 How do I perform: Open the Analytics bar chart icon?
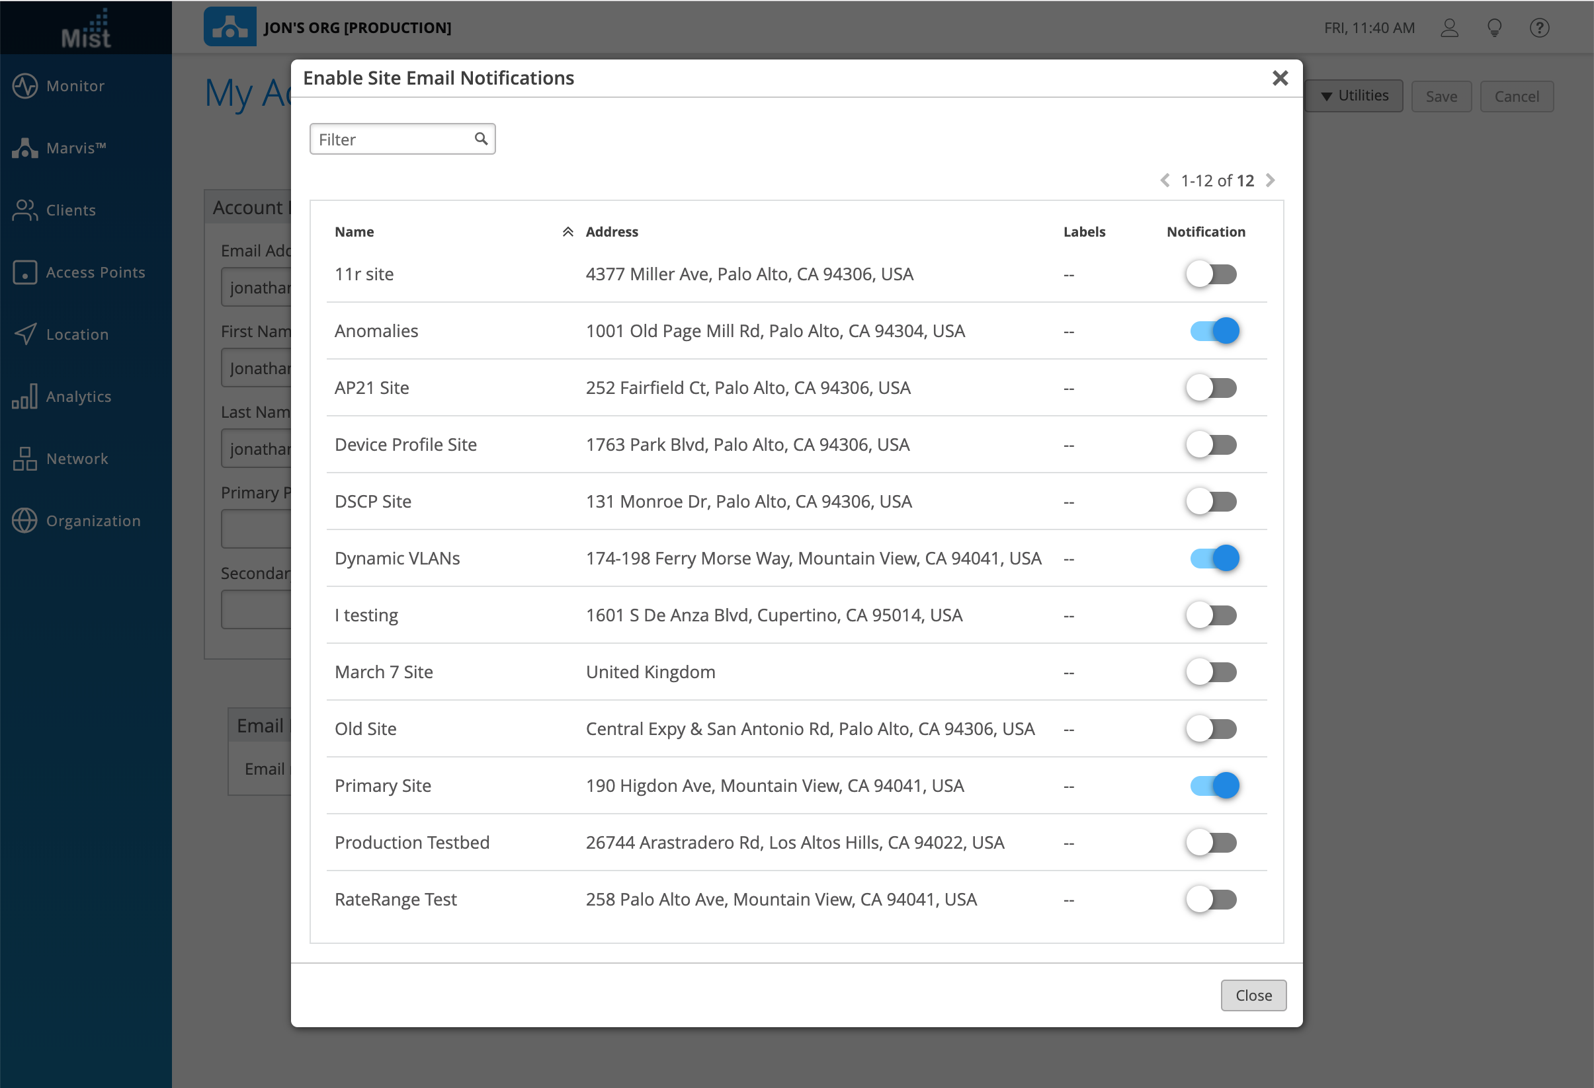[x=24, y=396]
